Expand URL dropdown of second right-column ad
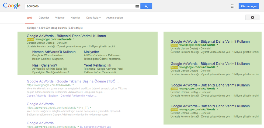This screenshot has height=128, width=264. [217, 67]
